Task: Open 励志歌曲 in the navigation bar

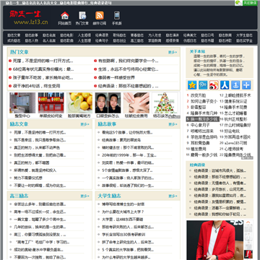Action: tap(66, 40)
